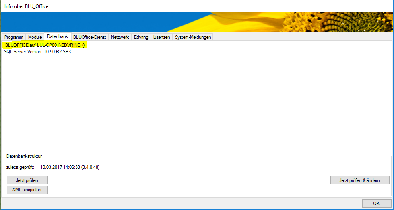This screenshot has width=394, height=210.
Task: Select the highlighted BLUOFFICE auf LUL-CP001\EDVRING text
Action: click(x=46, y=45)
